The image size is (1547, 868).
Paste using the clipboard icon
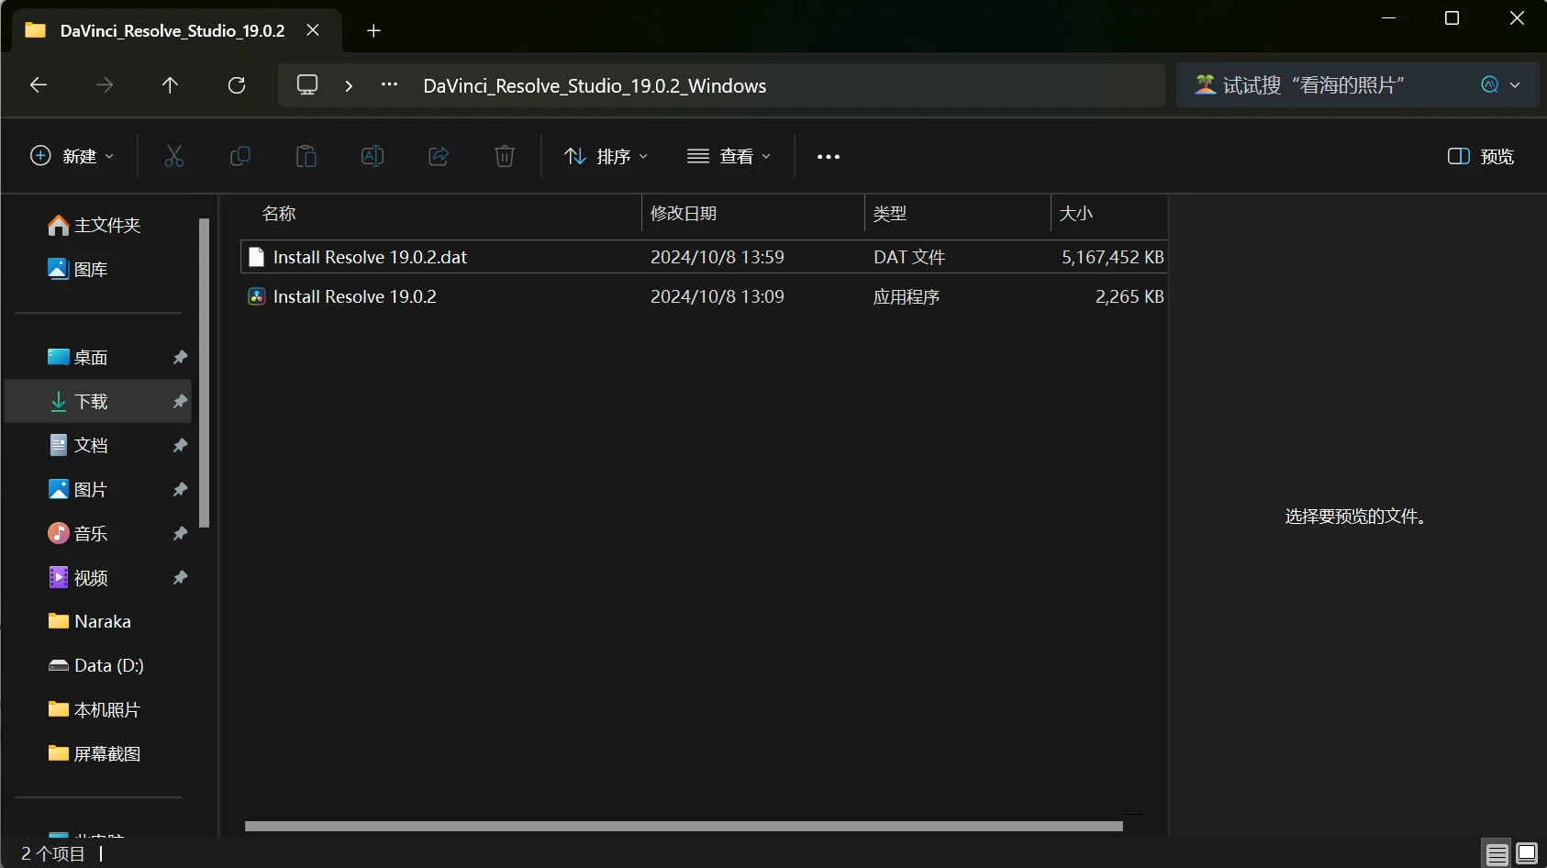point(306,156)
